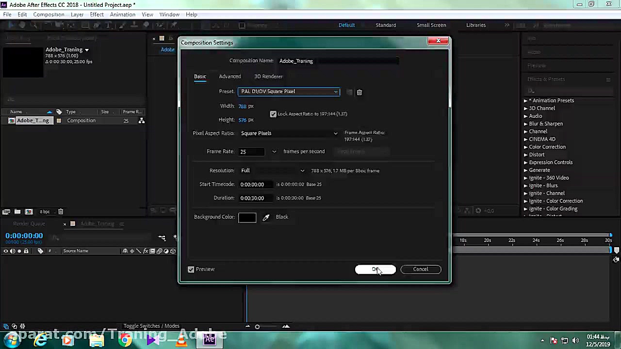Click the Frame Blending switch column icon
This screenshot has width=621, height=349.
[152, 251]
